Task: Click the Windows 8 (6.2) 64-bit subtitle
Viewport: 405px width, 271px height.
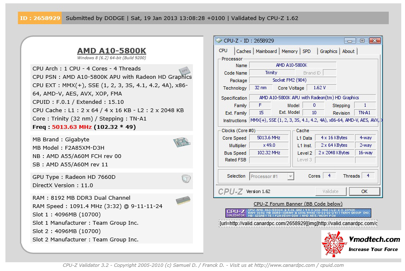Action: (x=112, y=58)
